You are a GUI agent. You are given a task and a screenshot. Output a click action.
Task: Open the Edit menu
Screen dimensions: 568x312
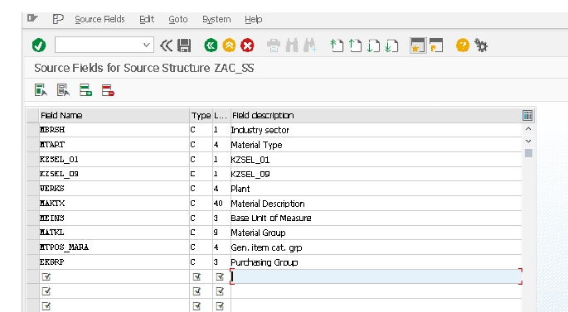tap(147, 19)
